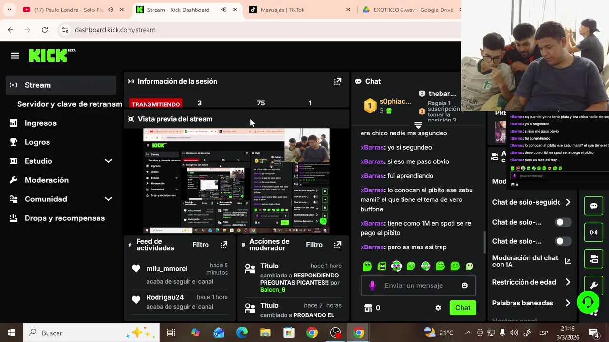
Task: Open OBS Studio from the taskbar
Action: tap(335, 333)
